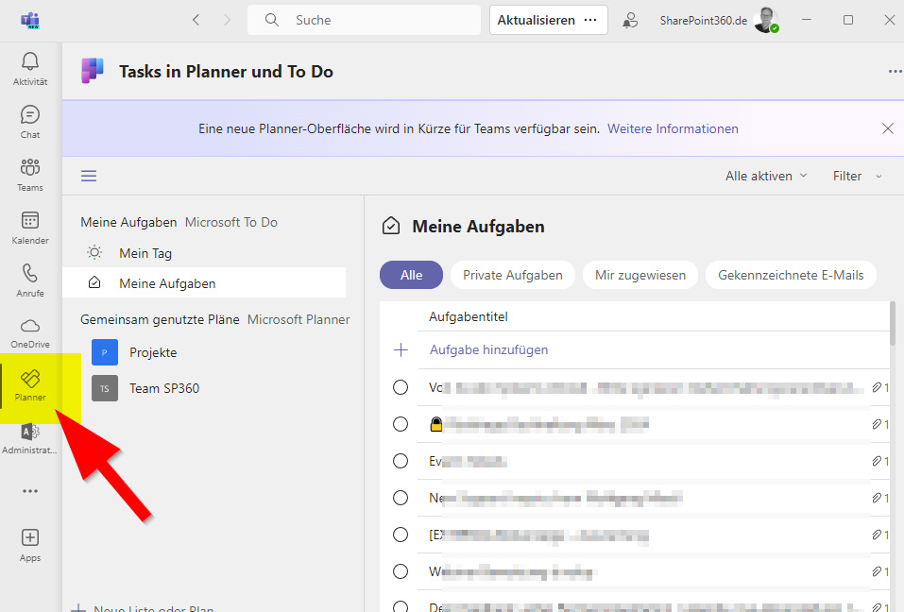Open Anrufe phone icon

[30, 275]
